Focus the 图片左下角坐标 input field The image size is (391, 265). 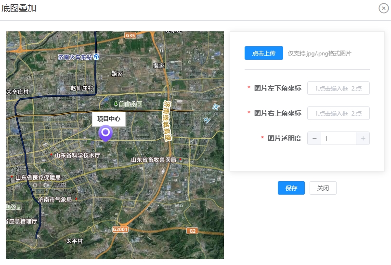click(338, 88)
